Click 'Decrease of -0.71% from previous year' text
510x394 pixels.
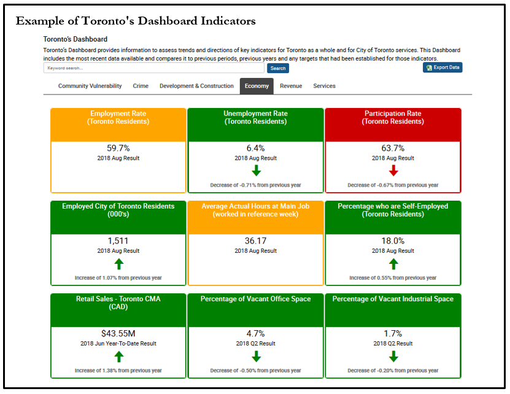click(256, 185)
